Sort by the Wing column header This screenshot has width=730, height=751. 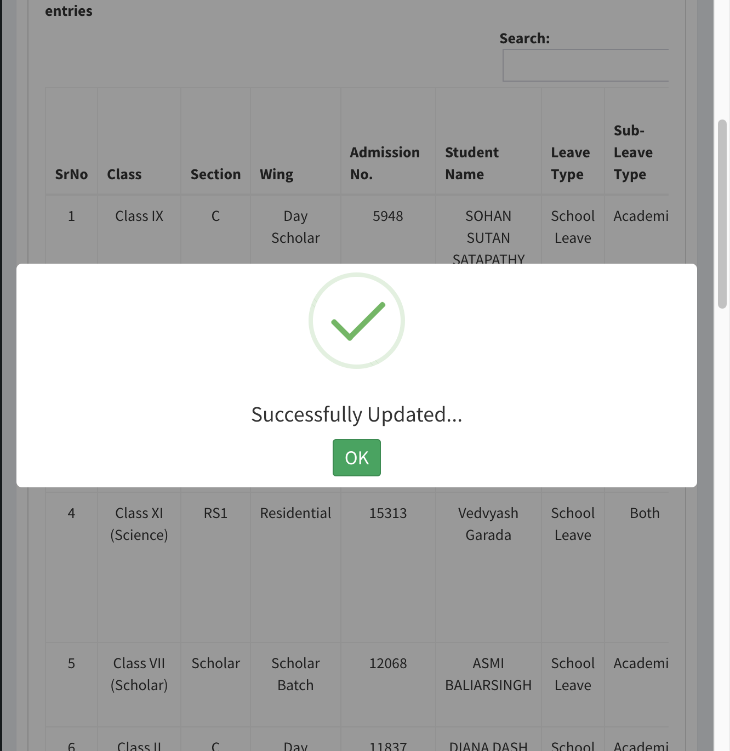tap(277, 174)
